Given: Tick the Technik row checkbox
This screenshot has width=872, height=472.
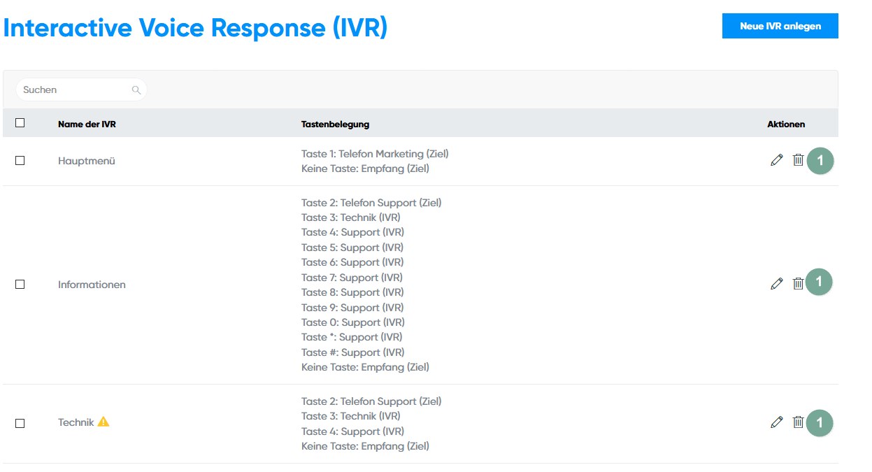Looking at the screenshot, I should 20,423.
